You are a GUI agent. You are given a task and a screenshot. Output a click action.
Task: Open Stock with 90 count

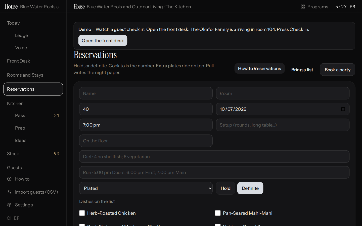click(x=33, y=154)
